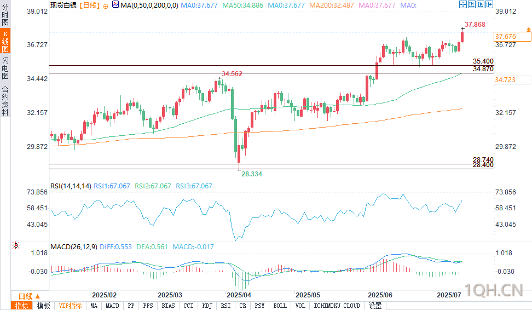The height and width of the screenshot is (310, 532).
Task: Select RSI in bottom indicator bar
Action: [225, 306]
